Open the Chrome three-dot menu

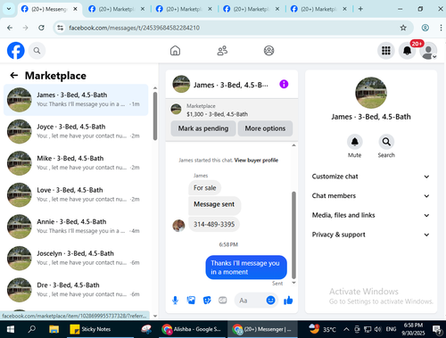(441, 28)
